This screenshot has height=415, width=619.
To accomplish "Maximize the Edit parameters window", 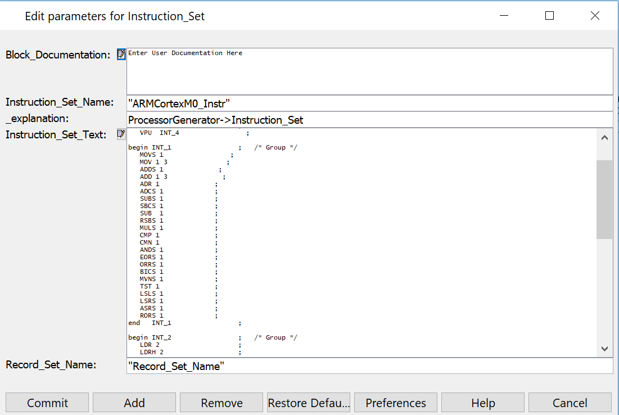I will coord(549,16).
